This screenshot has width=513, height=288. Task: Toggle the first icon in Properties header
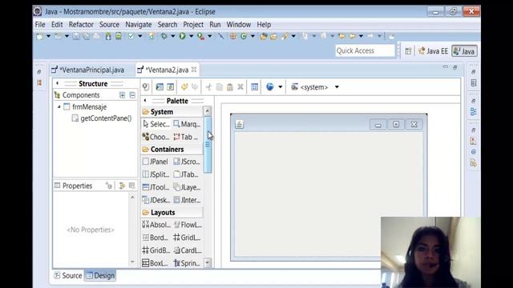109,186
